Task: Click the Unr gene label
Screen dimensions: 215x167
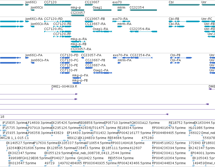Action: (x=204, y=2)
